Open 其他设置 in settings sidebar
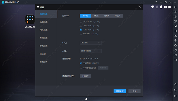178x101 pixels. (46, 62)
